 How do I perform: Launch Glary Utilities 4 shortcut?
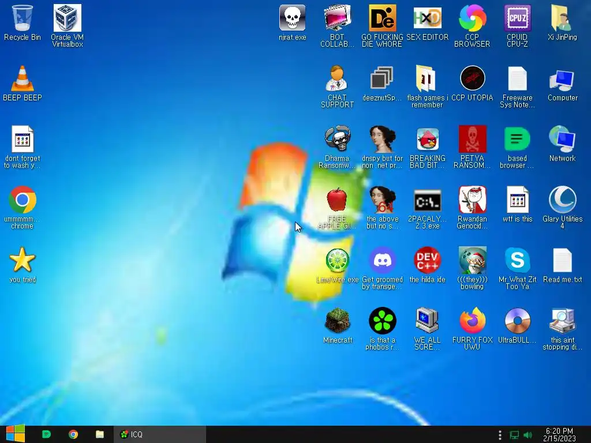click(562, 200)
